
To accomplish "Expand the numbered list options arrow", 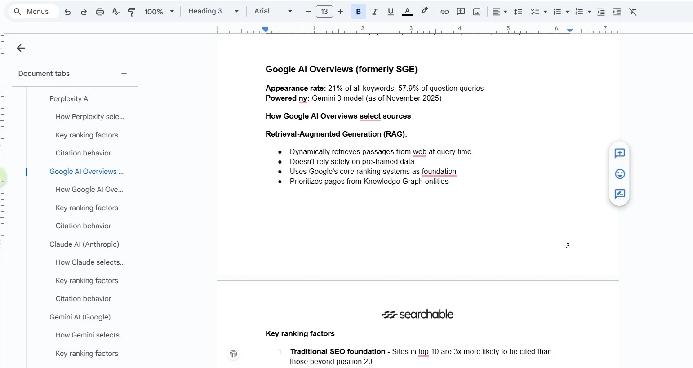I will [x=590, y=12].
